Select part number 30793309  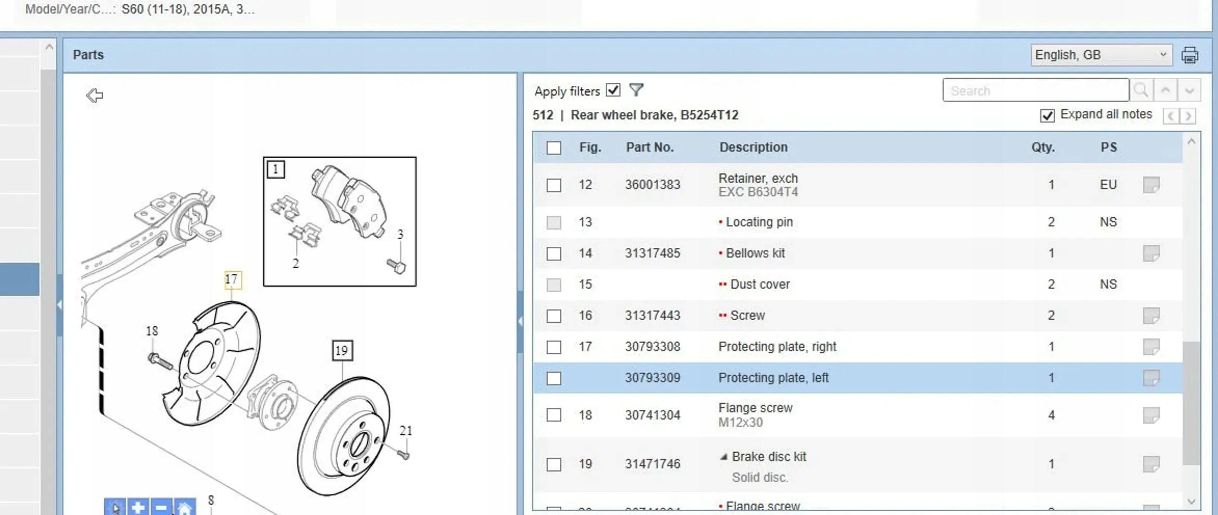point(653,378)
